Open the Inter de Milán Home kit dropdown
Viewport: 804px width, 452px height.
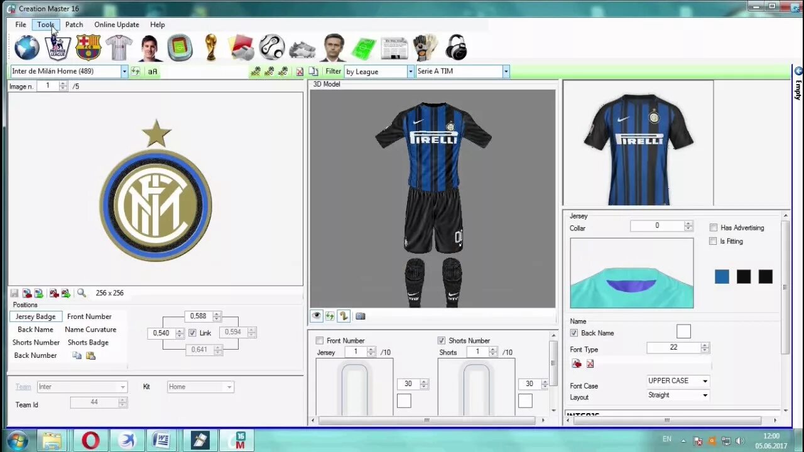pos(124,72)
